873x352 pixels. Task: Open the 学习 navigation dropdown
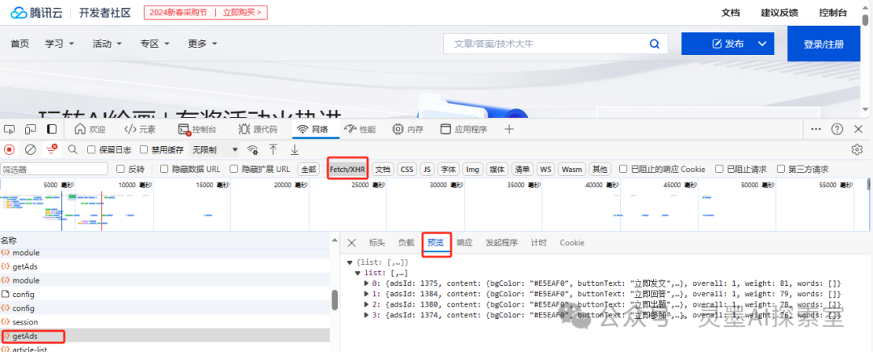coord(60,44)
